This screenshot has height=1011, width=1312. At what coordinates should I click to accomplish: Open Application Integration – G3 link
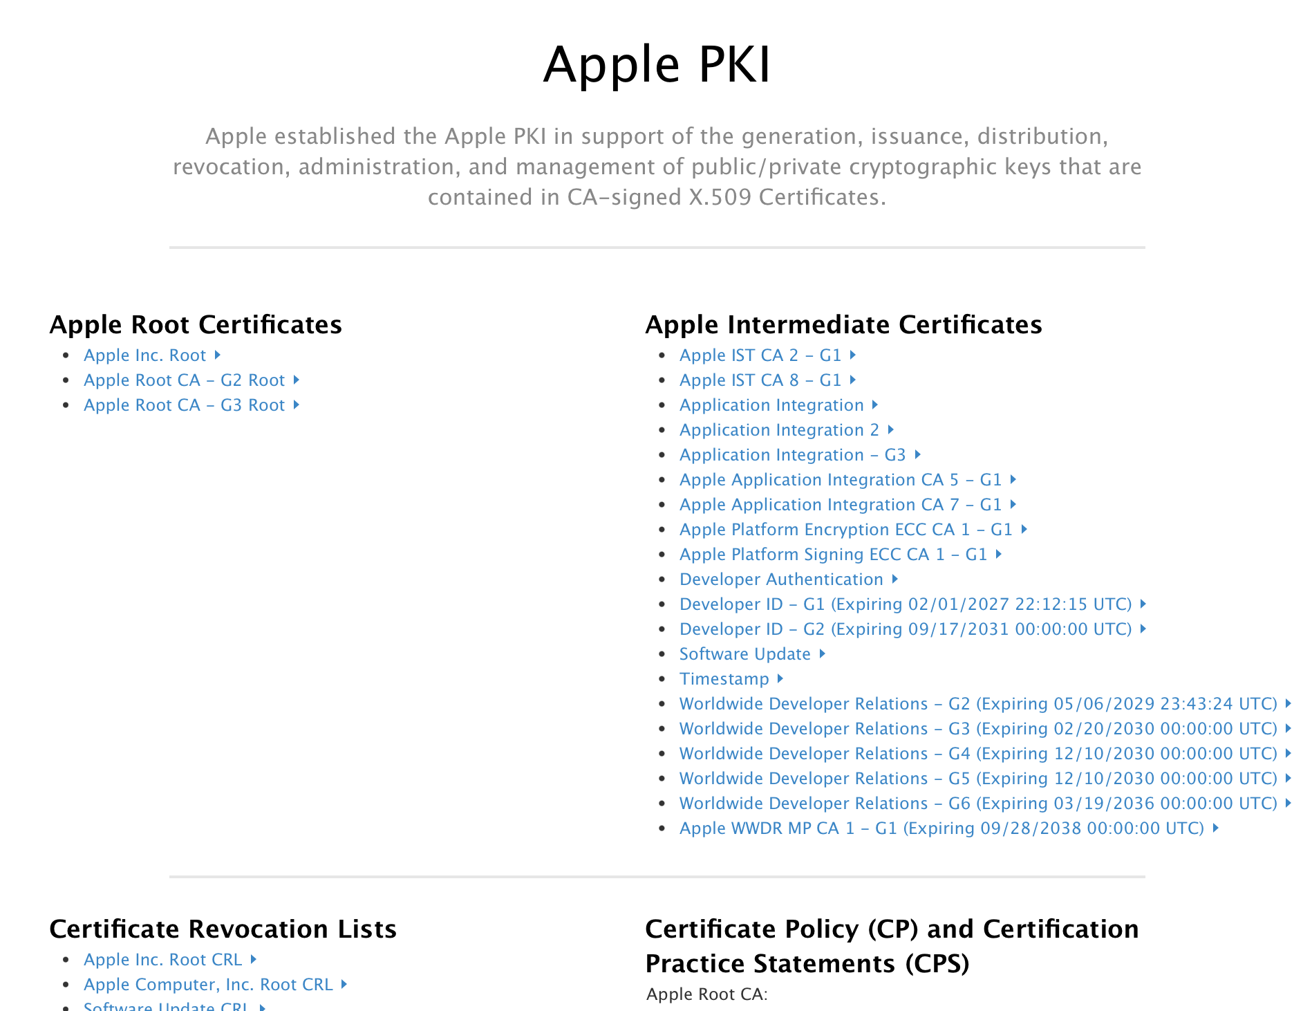(x=800, y=455)
